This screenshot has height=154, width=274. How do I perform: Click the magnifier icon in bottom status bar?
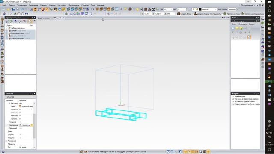[200, 152]
